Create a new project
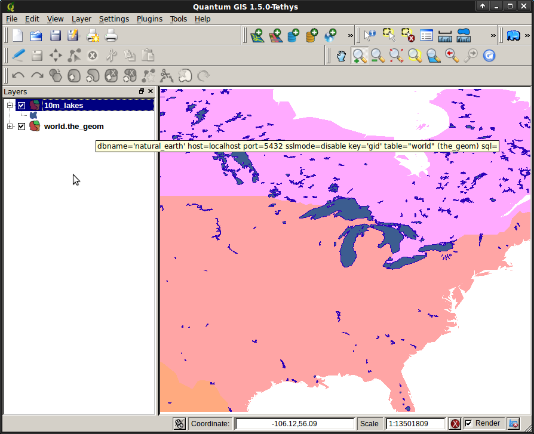534x434 pixels. coord(18,35)
